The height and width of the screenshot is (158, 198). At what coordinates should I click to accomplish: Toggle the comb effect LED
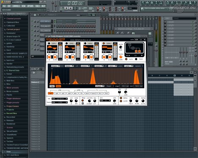point(121,101)
